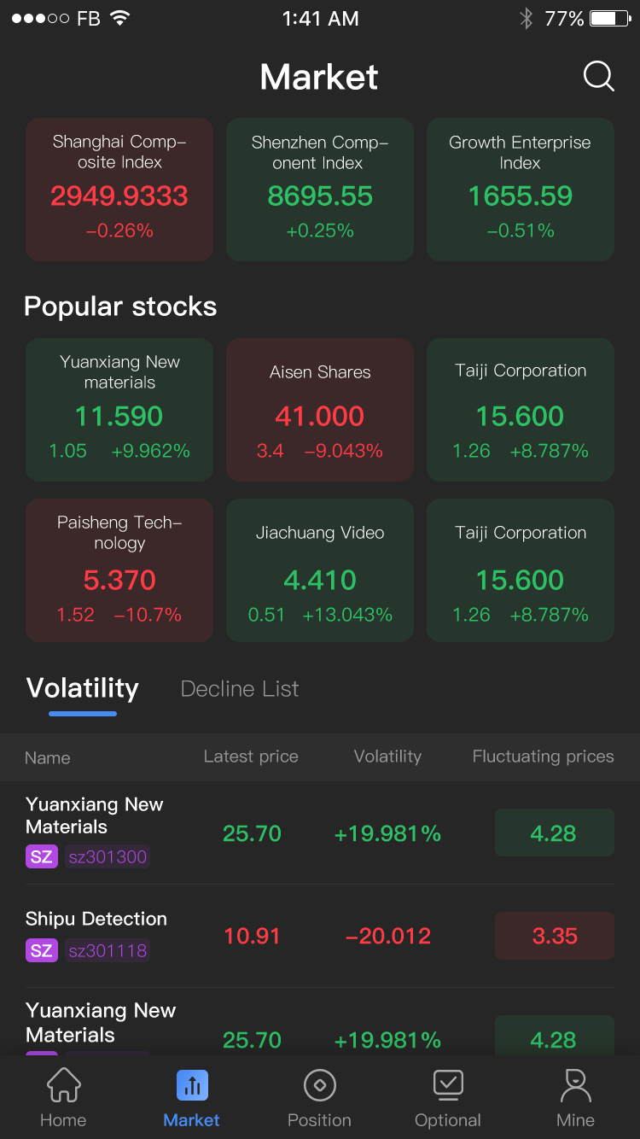
Task: Tap the sz301300 stock code tag
Action: click(x=108, y=856)
